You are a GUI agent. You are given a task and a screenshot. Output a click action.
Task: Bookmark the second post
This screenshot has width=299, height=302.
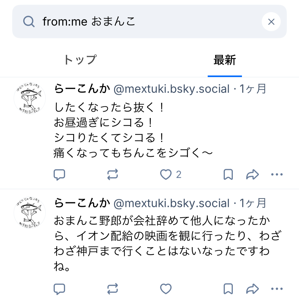[228, 289]
